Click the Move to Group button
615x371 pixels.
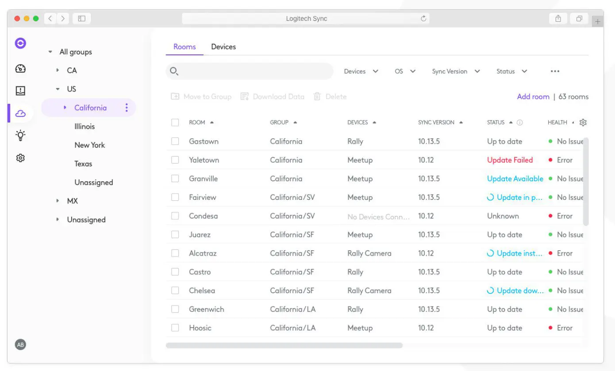pyautogui.click(x=201, y=96)
